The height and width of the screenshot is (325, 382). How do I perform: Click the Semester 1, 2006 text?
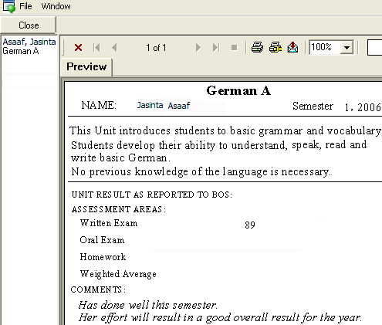click(x=336, y=107)
